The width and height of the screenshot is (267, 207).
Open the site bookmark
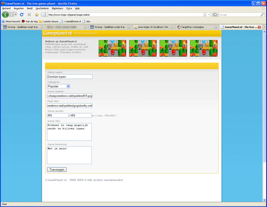click(86, 21)
